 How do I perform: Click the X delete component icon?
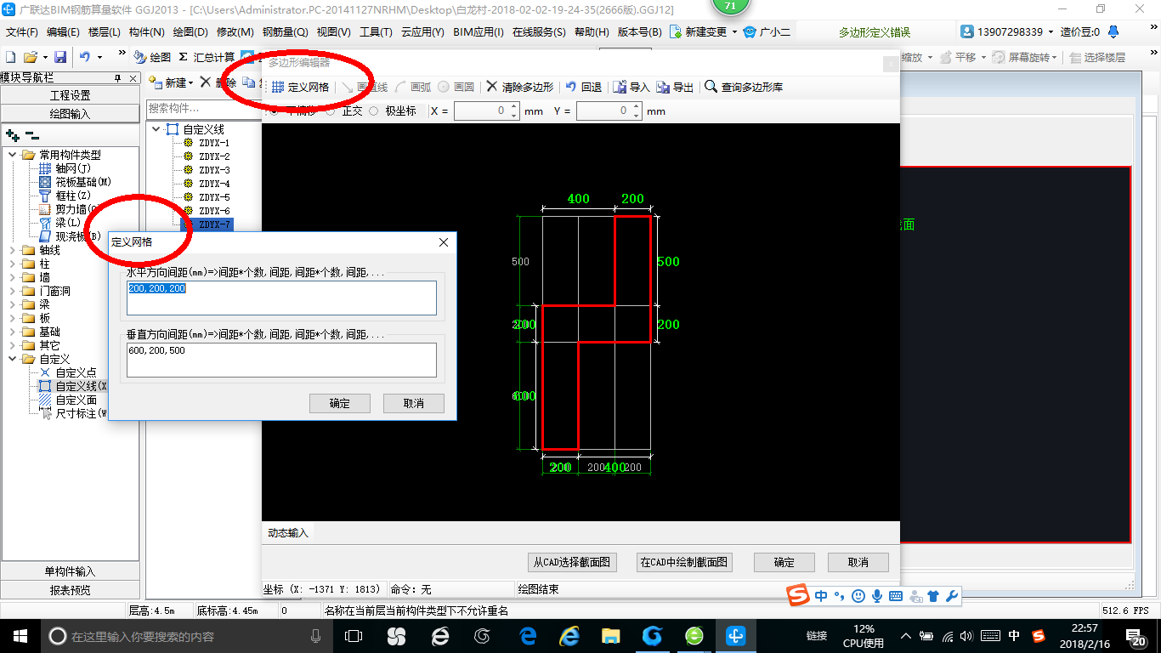click(205, 82)
